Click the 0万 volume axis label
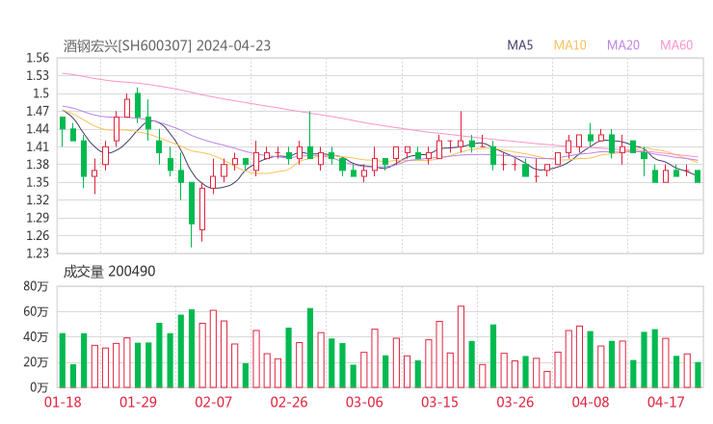 [40, 387]
